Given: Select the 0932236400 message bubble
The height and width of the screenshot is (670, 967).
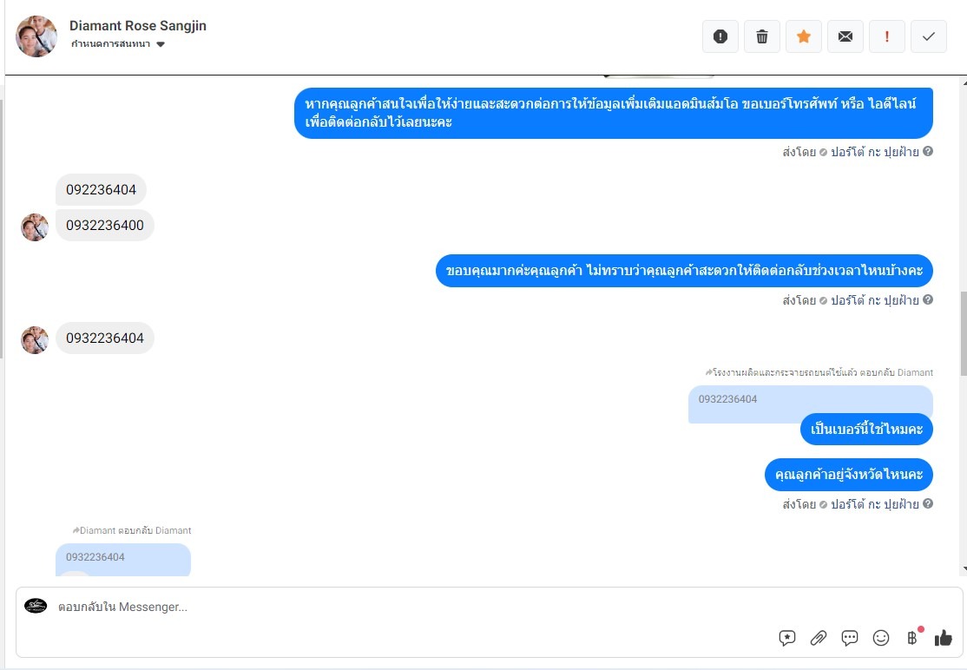Looking at the screenshot, I should click(x=105, y=225).
